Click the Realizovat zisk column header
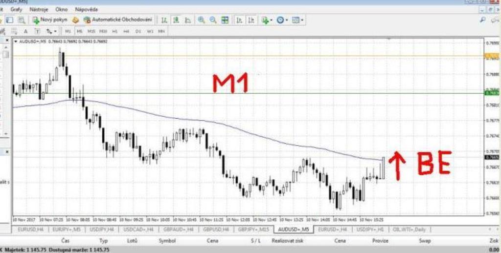 tap(288, 241)
